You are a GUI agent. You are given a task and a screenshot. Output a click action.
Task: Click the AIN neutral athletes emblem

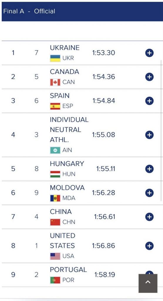point(55,150)
